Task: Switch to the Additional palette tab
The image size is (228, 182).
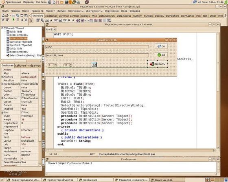Action: [x=51, y=16]
